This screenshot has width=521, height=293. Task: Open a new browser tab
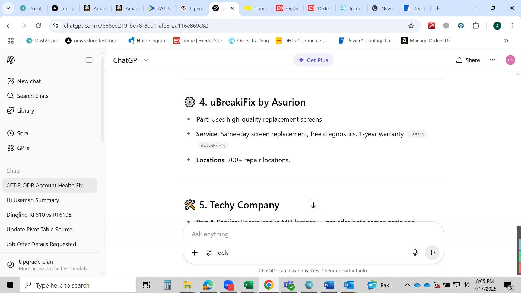(438, 8)
